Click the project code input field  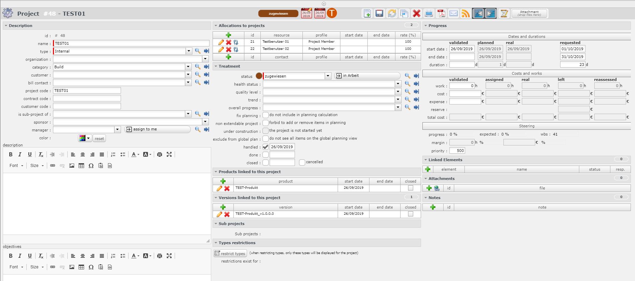point(87,90)
